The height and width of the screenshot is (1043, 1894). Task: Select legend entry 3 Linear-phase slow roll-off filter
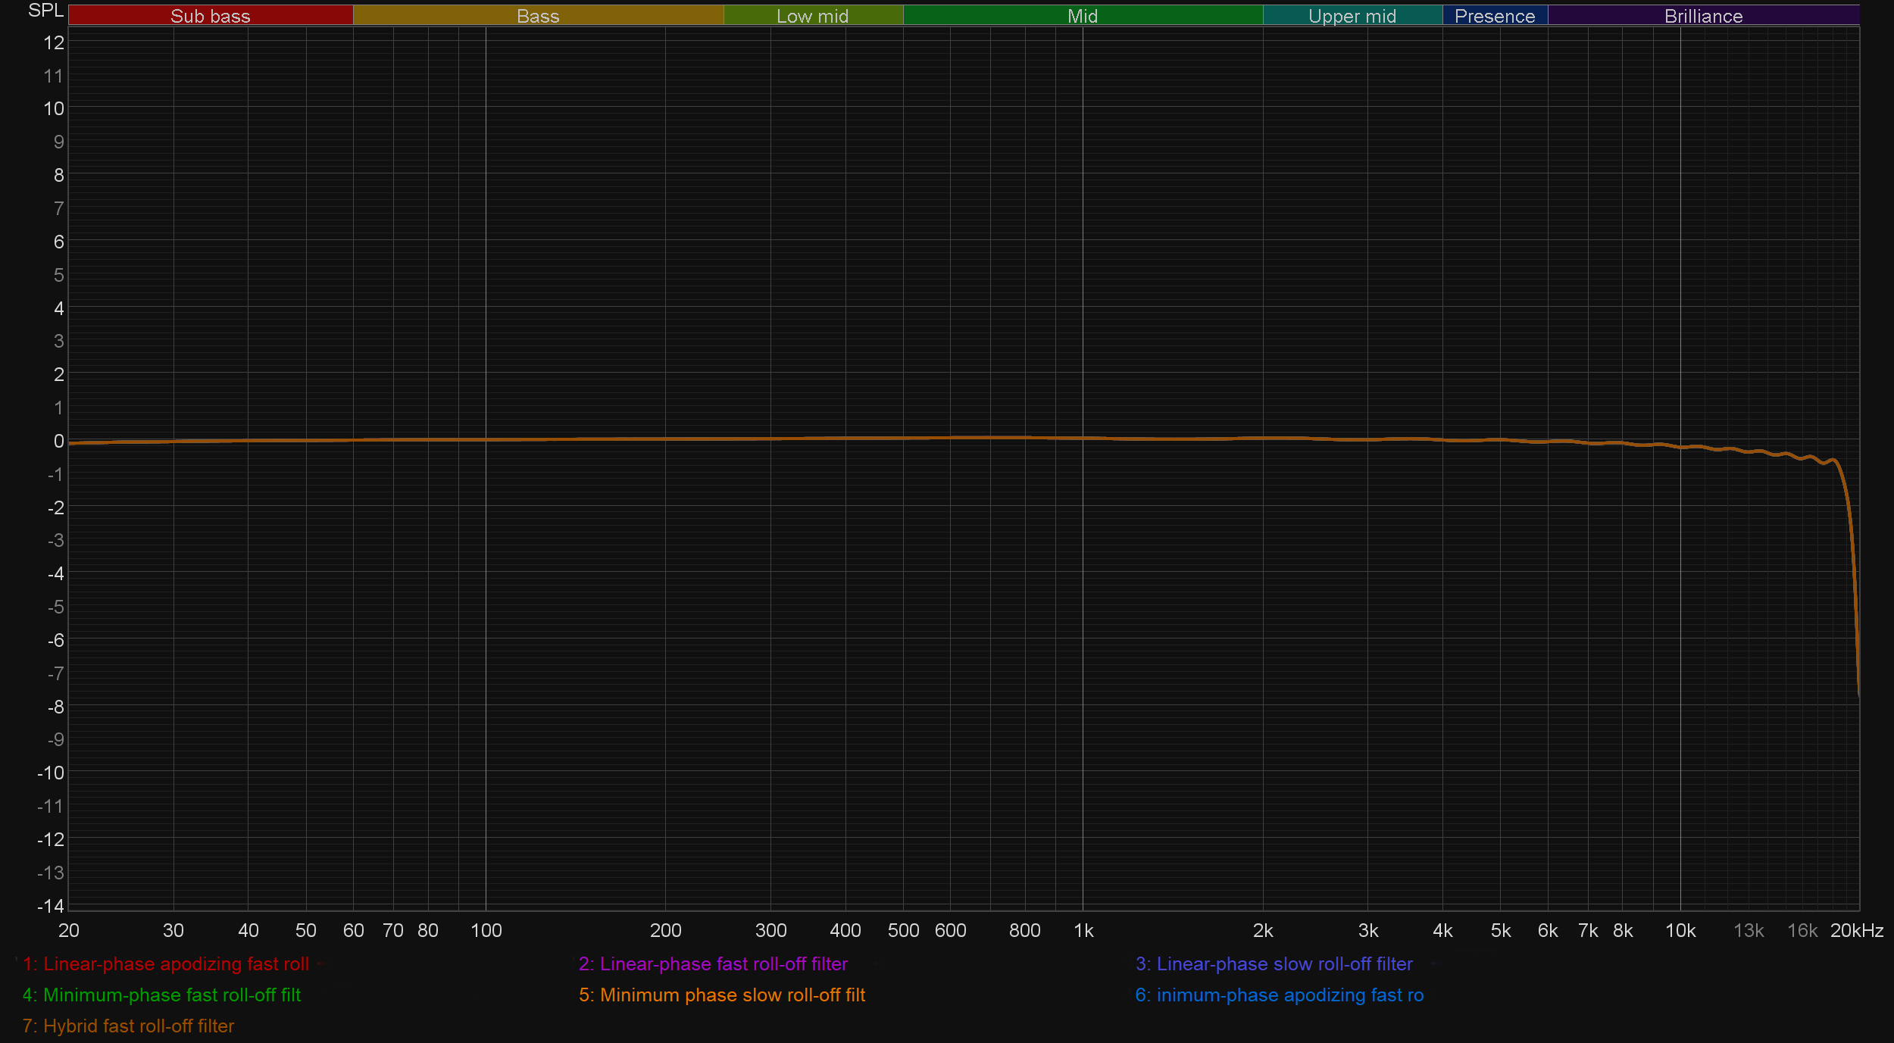(x=1274, y=964)
